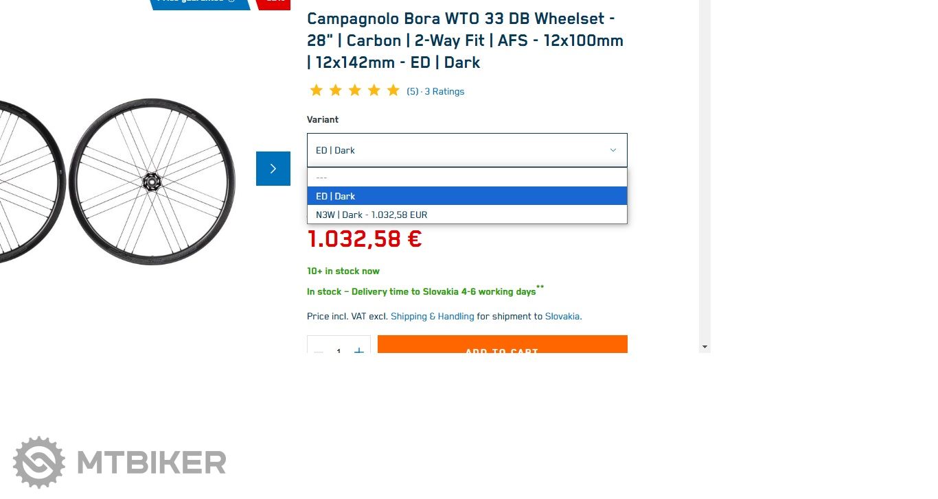
Task: Click the front wheel product image
Action: click(x=152, y=182)
